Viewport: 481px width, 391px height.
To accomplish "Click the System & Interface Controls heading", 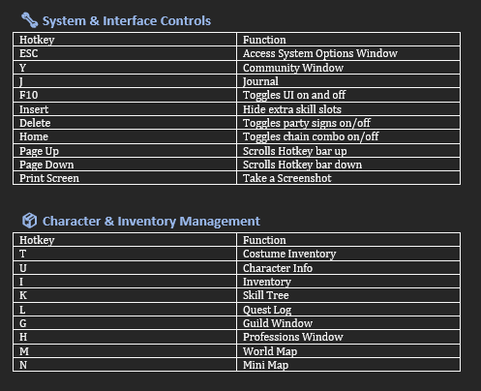I will click(127, 21).
